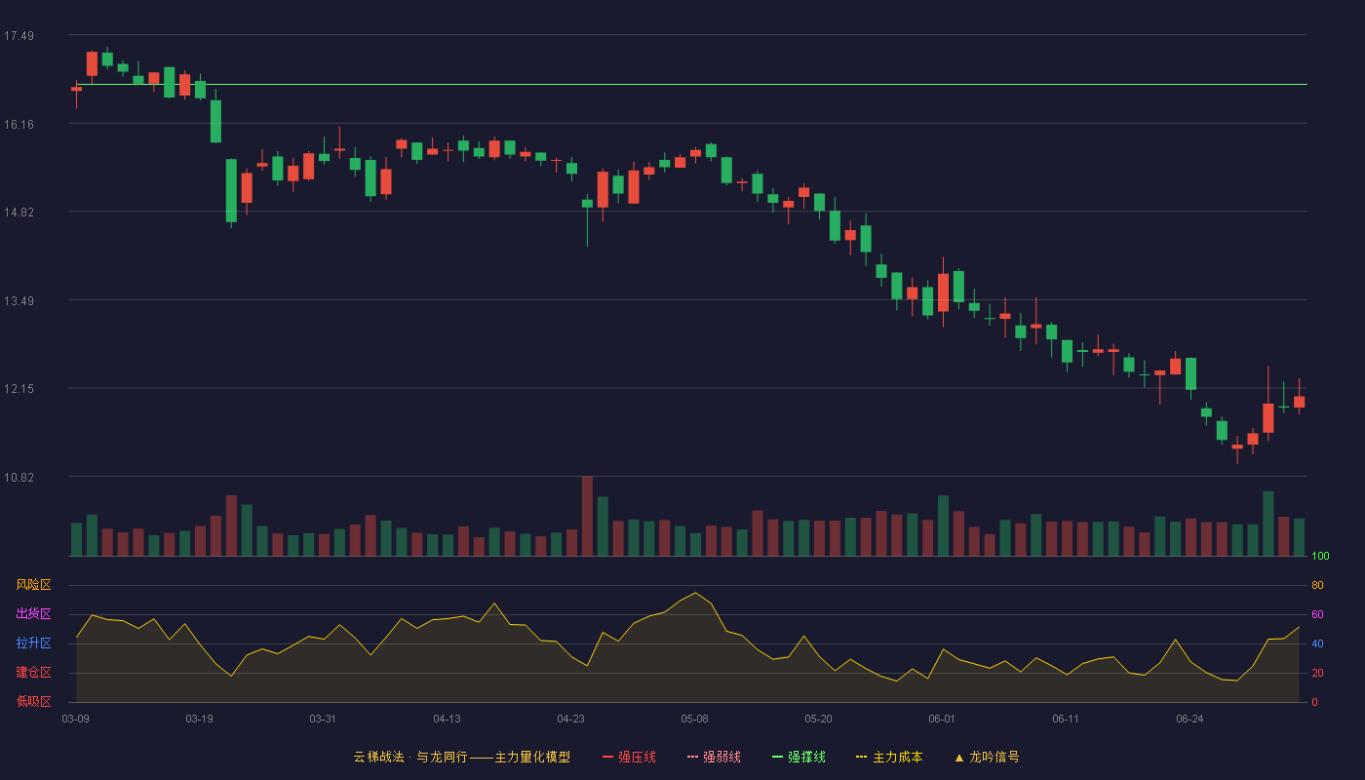Click the tallest green volume bar near chart end
The width and height of the screenshot is (1365, 780).
[1268, 524]
